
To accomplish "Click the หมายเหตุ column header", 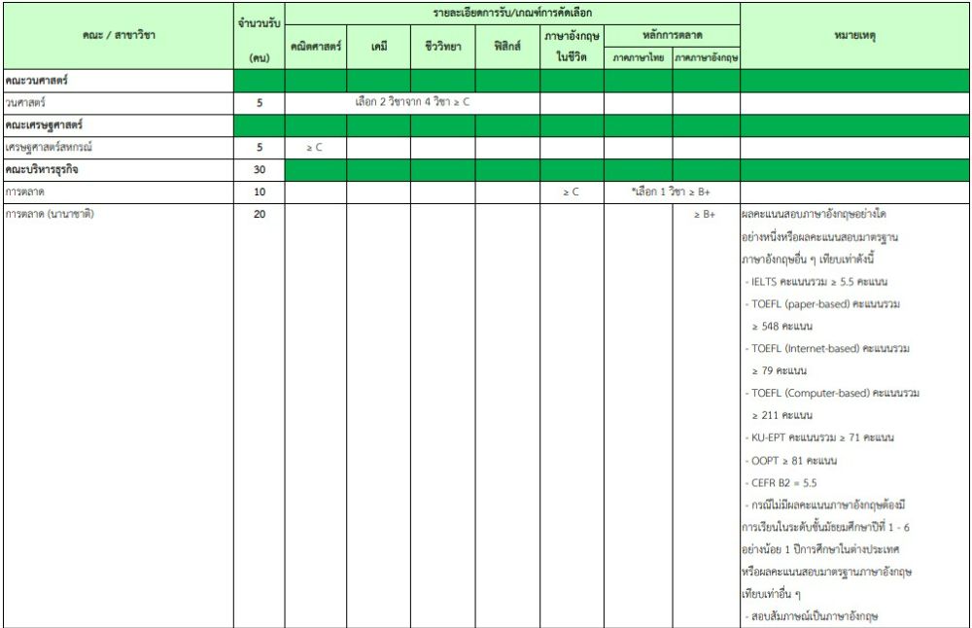I will tap(854, 35).
